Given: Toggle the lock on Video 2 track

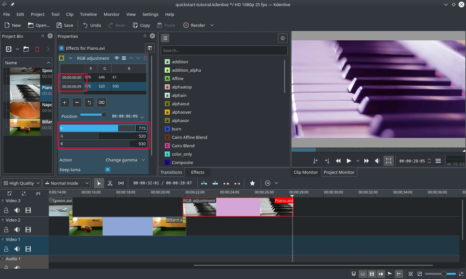Looking at the screenshot, I should [x=6, y=230].
